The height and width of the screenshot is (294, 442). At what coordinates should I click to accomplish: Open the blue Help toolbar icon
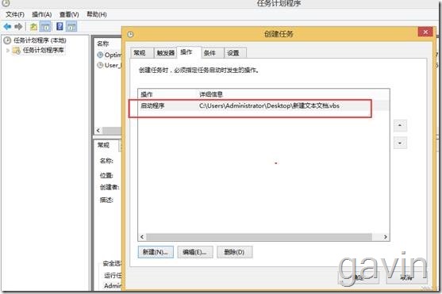coord(60,26)
